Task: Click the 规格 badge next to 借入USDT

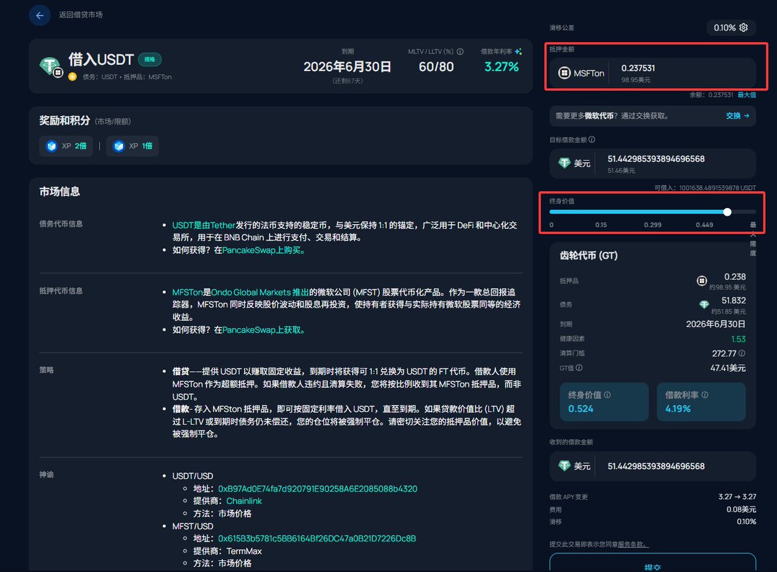Action: click(150, 60)
